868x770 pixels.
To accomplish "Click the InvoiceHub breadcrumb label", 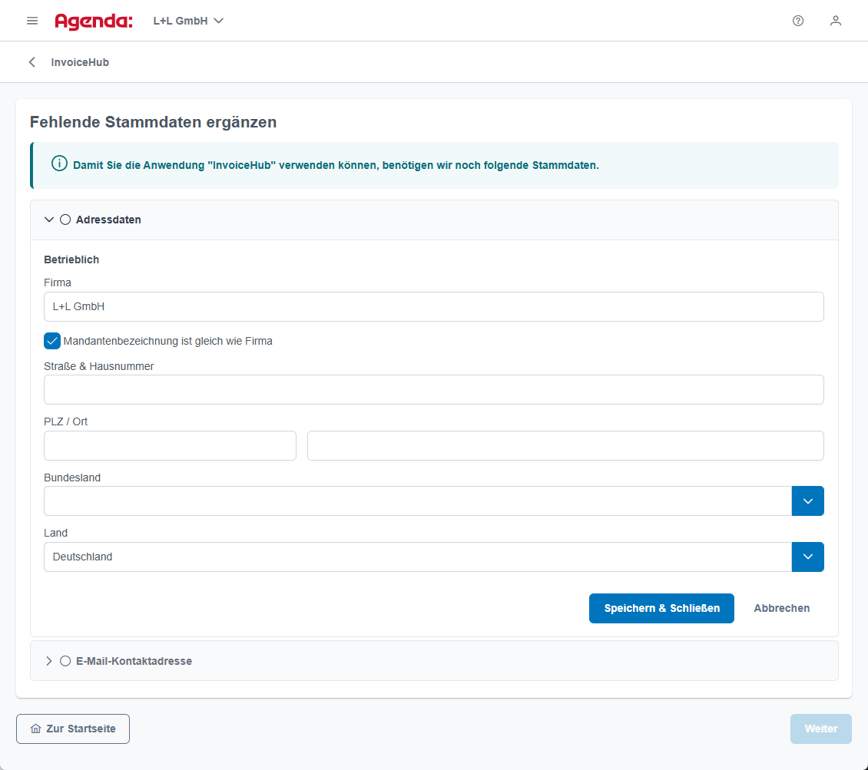I will coord(80,62).
